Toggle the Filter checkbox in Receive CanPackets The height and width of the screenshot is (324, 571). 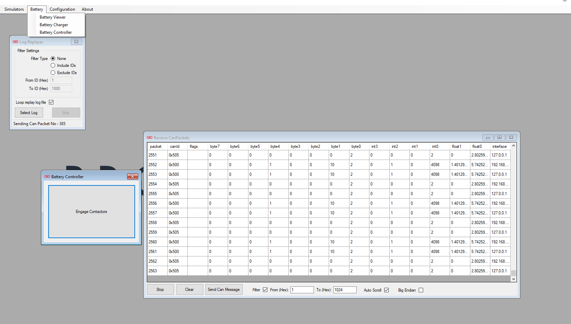coord(265,290)
